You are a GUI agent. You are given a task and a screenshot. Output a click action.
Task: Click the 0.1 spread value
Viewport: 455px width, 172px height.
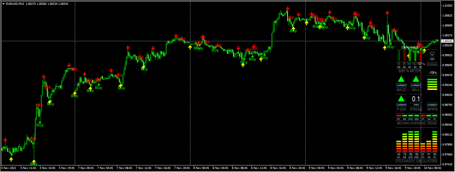click(x=416, y=99)
